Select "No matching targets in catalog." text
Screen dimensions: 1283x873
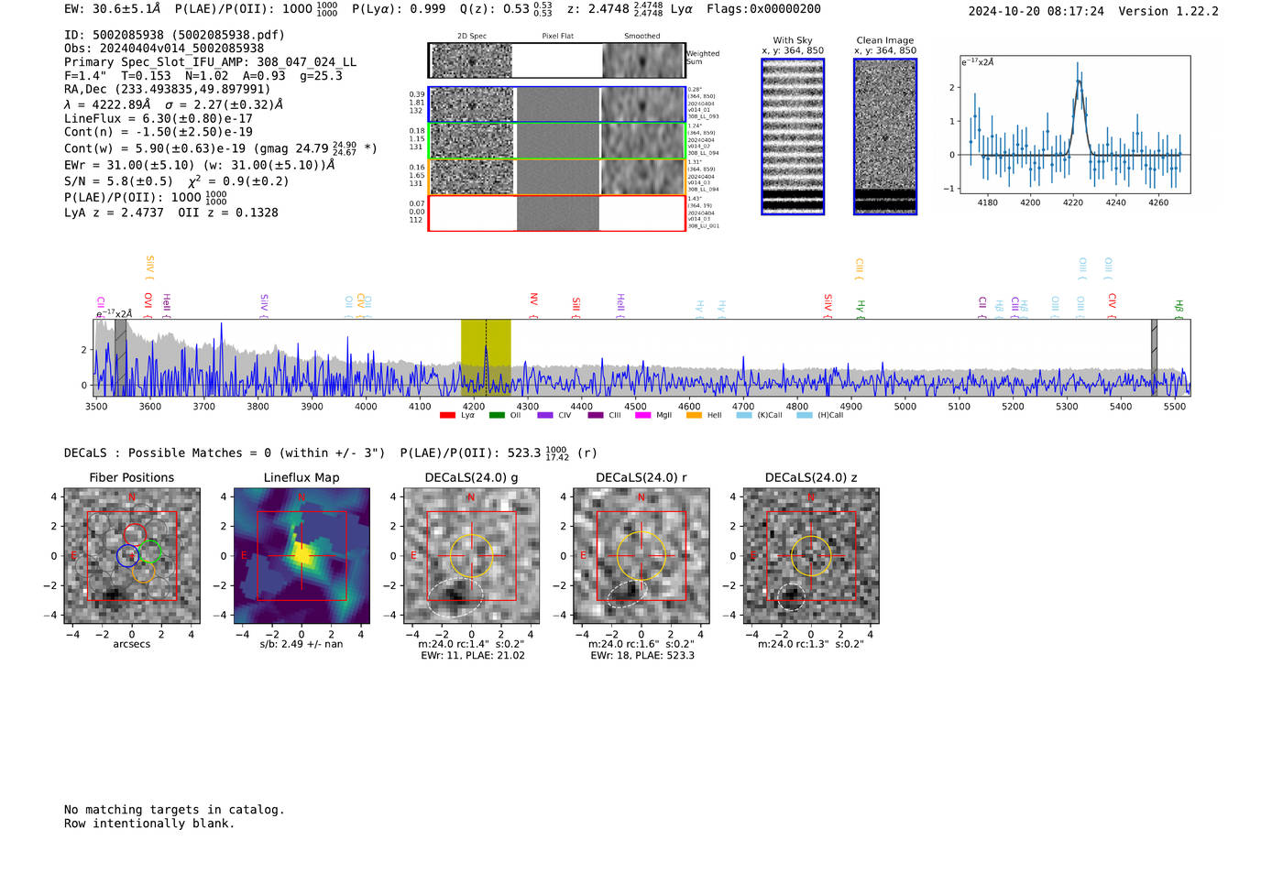click(174, 810)
